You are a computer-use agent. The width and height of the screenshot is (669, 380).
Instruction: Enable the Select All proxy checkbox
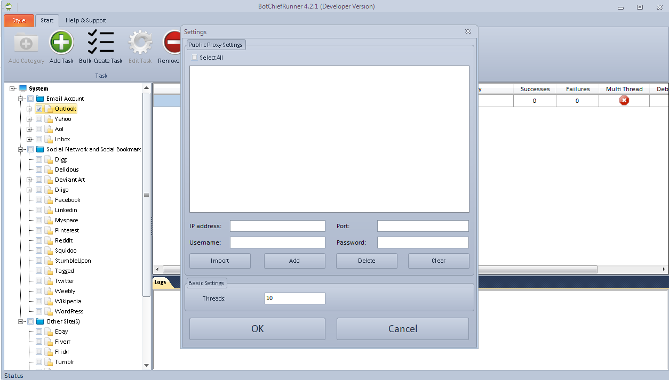pos(194,58)
